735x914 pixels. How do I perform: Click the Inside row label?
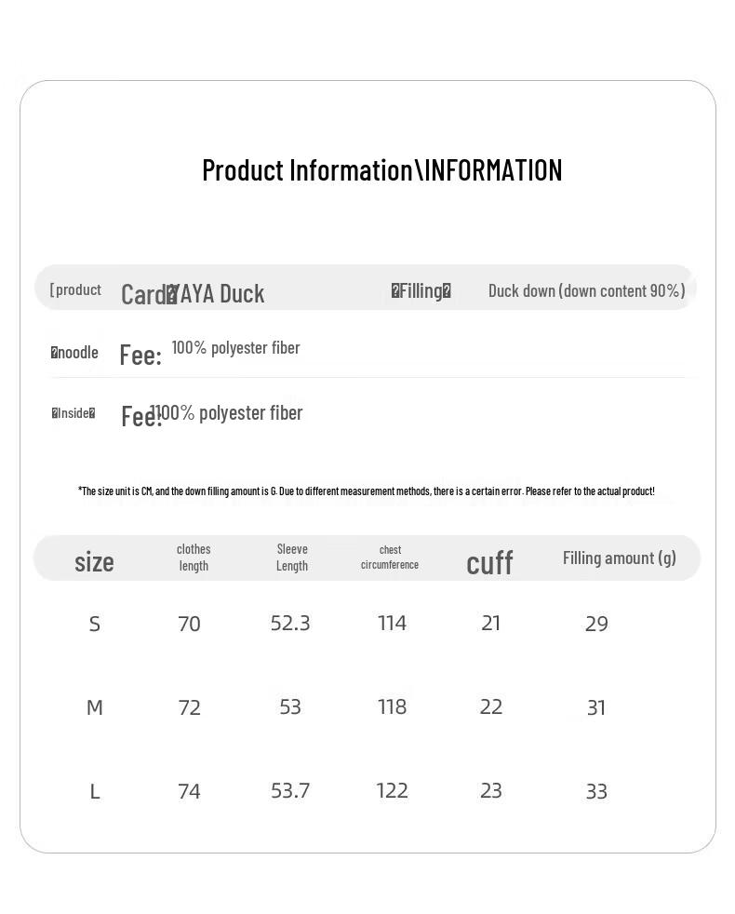pos(73,413)
